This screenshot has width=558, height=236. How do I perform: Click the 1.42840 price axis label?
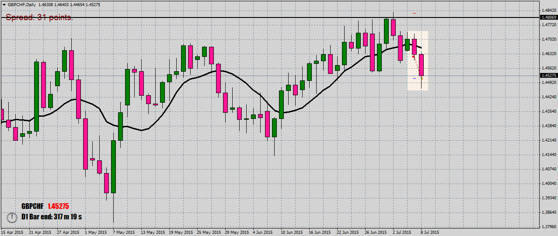point(549,125)
